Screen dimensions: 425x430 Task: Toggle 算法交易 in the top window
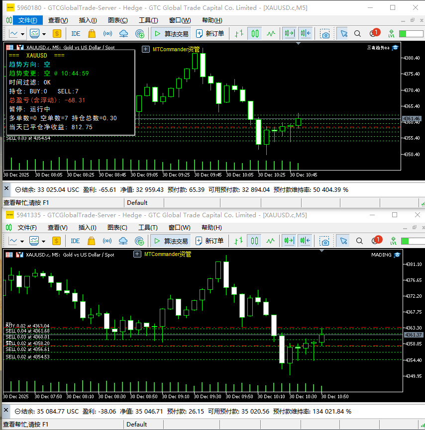point(171,34)
